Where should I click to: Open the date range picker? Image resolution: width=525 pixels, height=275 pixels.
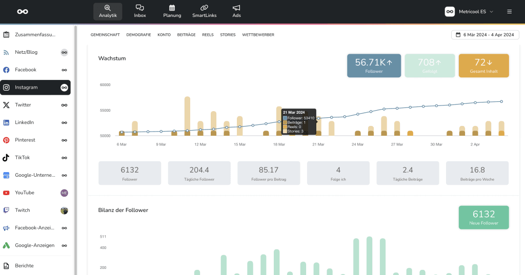point(485,35)
